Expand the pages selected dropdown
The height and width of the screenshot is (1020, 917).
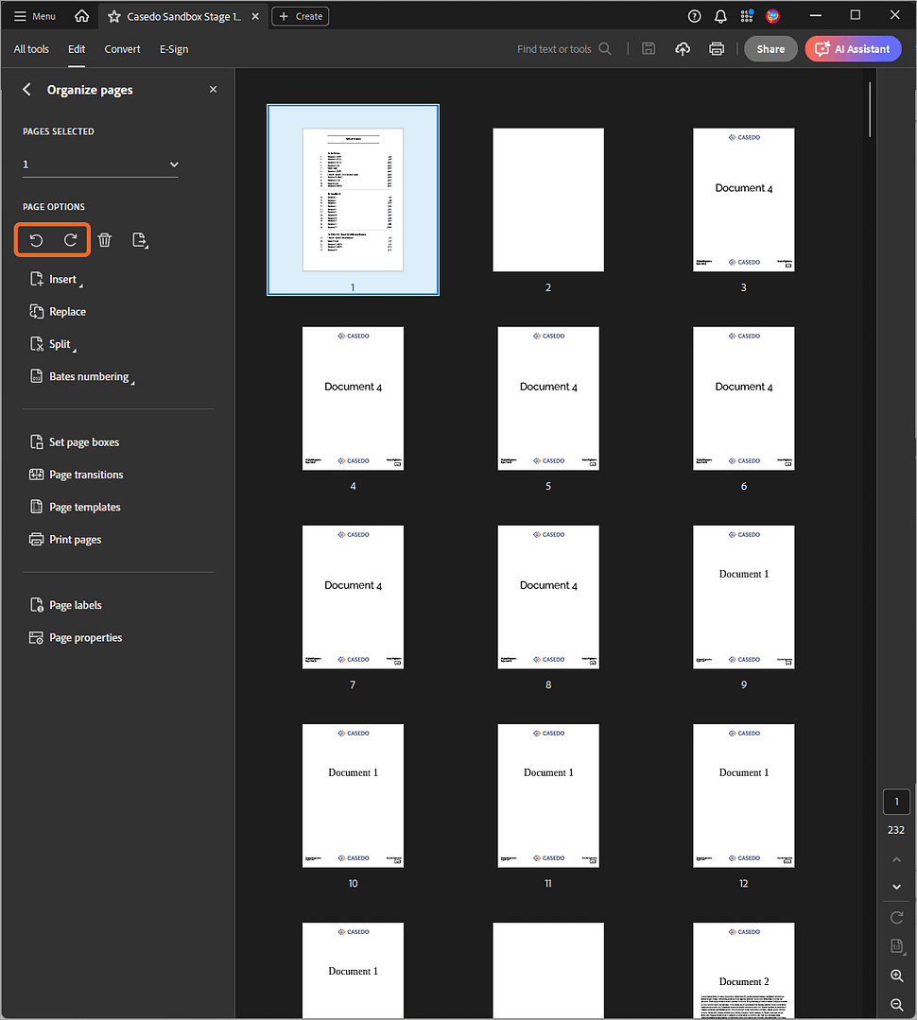coord(174,164)
